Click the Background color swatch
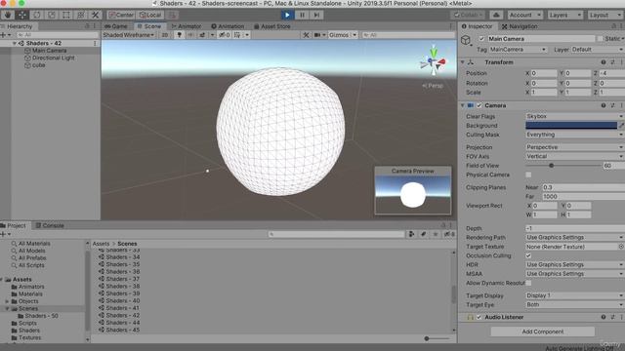The width and height of the screenshot is (625, 351). (x=571, y=126)
